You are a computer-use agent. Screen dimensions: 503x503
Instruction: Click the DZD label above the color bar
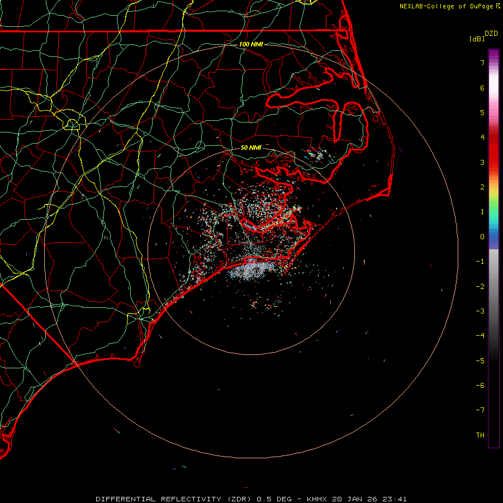click(491, 34)
